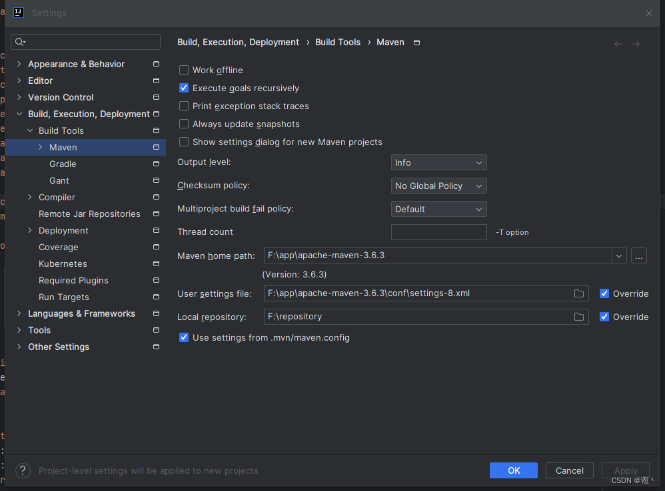This screenshot has width=665, height=491.
Task: Open the Checksum policy dropdown
Action: [x=438, y=186]
